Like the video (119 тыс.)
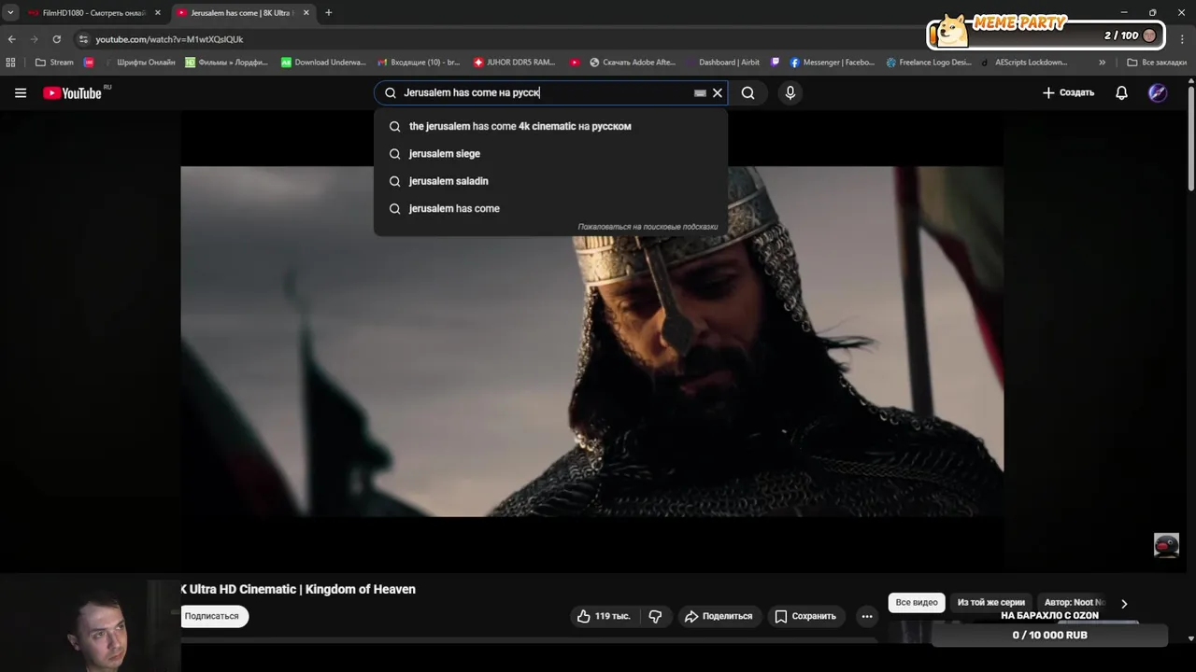 (x=604, y=616)
